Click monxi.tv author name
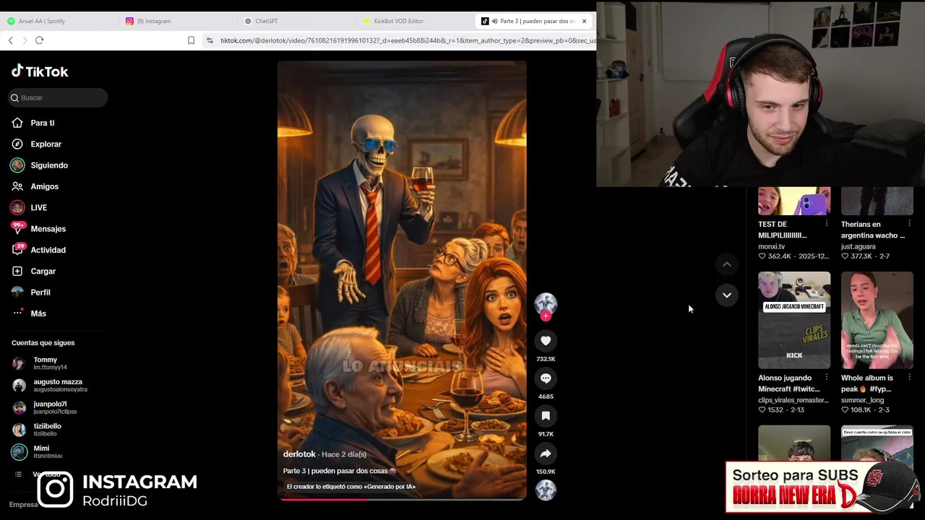This screenshot has width=925, height=520. point(771,246)
